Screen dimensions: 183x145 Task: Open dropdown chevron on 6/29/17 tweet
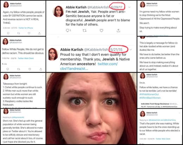[130, 7]
